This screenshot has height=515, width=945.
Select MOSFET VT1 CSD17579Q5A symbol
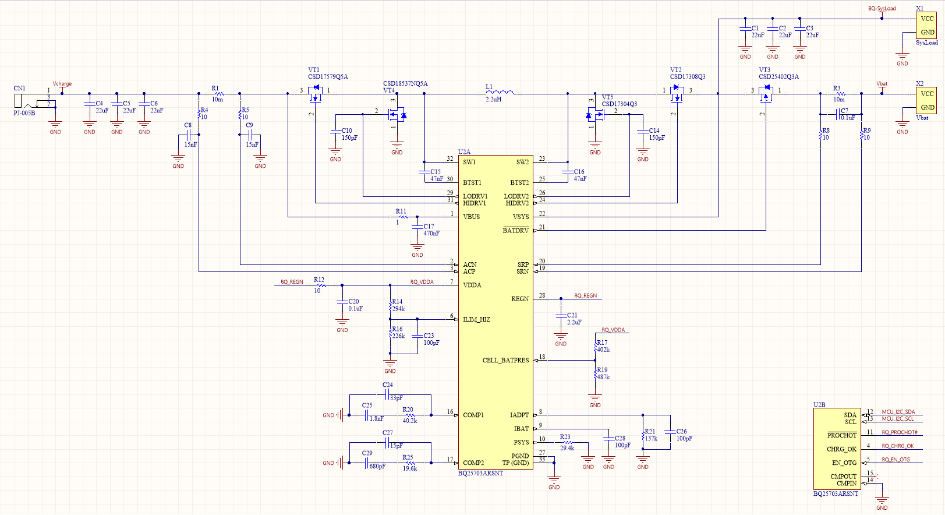click(316, 93)
